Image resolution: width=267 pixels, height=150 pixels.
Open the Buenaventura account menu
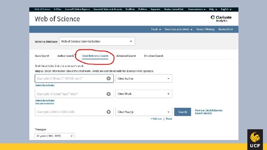pos(197,9)
